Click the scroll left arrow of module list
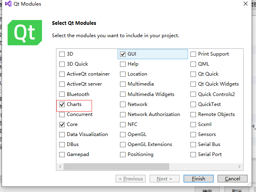The height and width of the screenshot is (192, 256). click(x=60, y=166)
